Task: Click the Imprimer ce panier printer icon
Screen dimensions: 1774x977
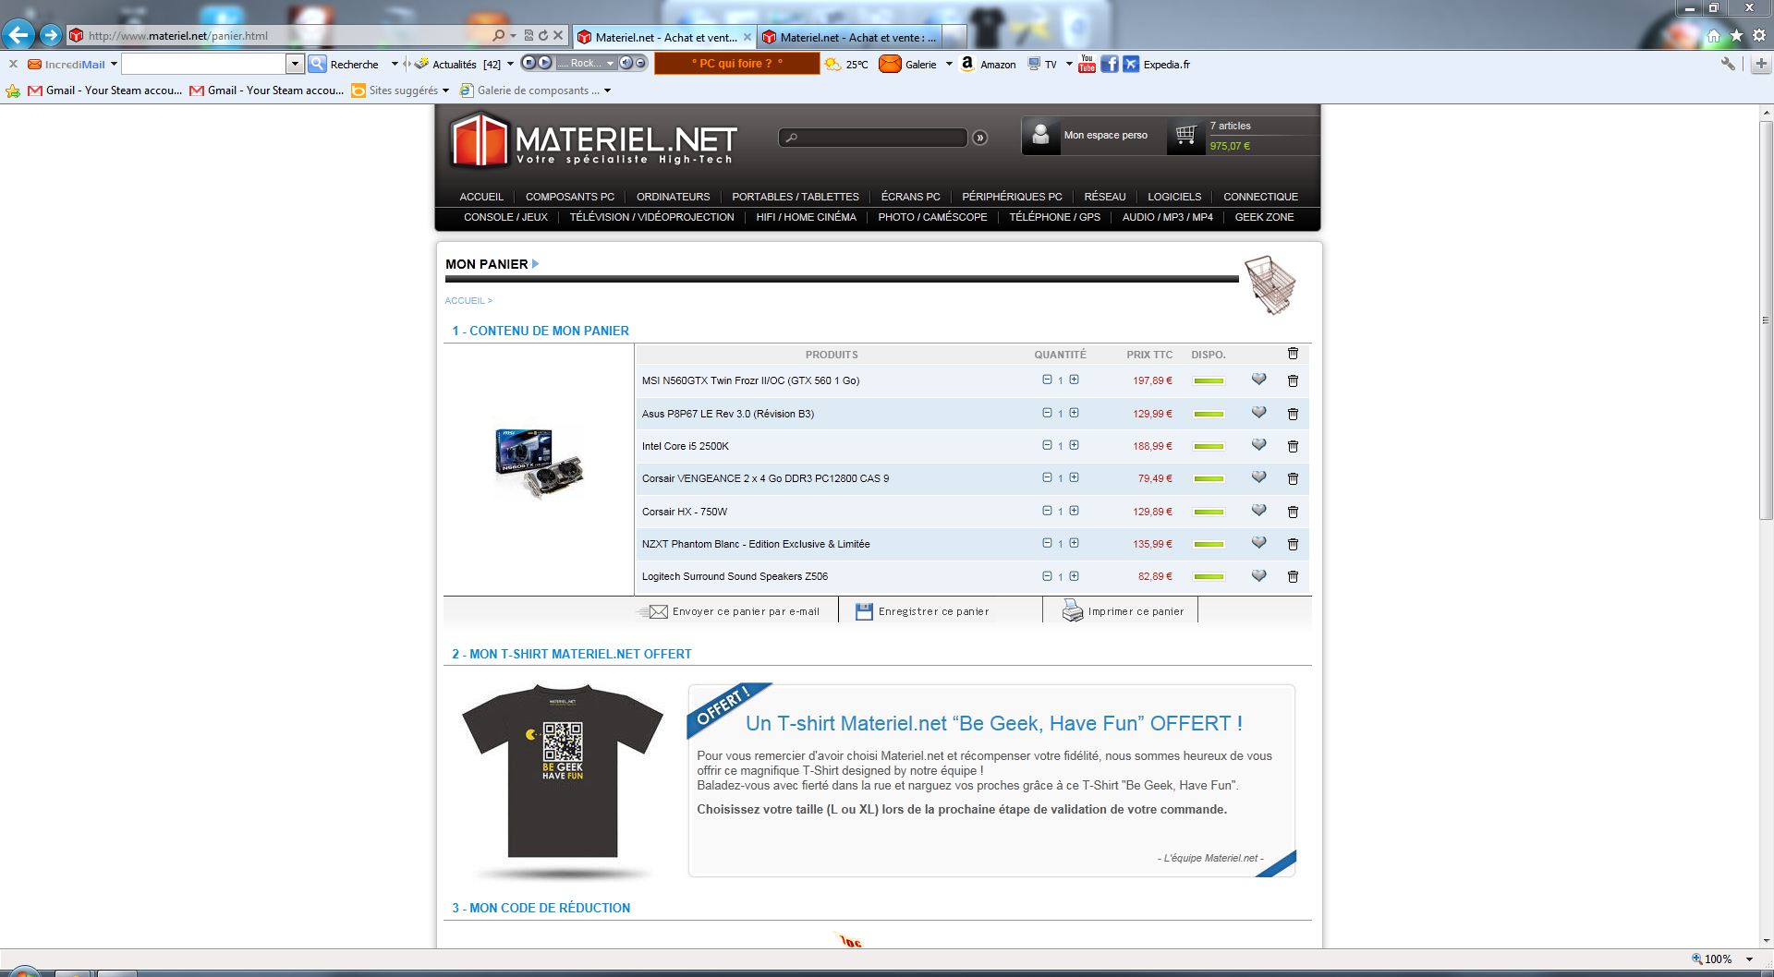Action: (1072, 611)
